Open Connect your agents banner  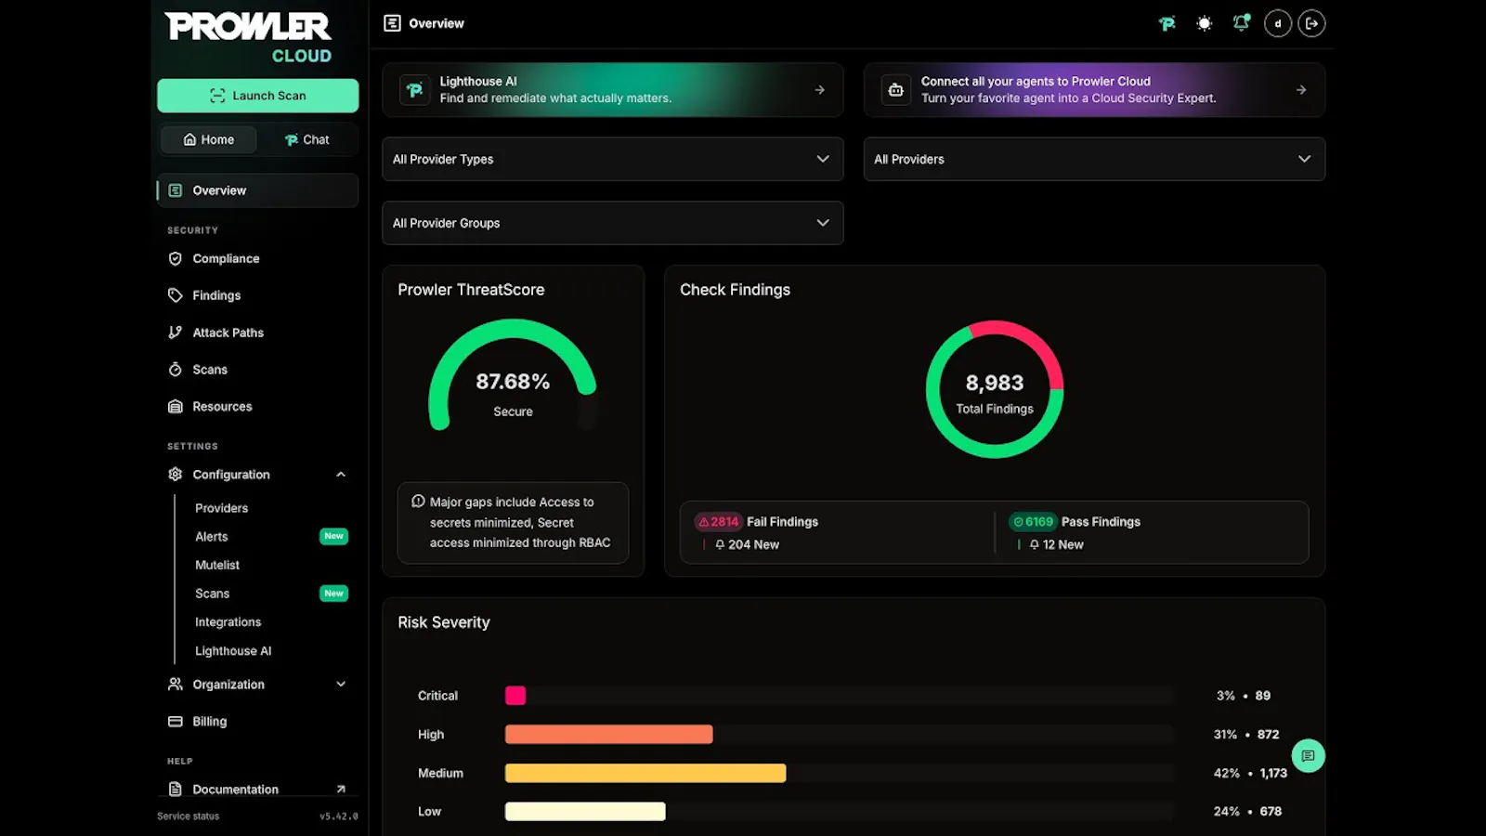coord(1094,90)
